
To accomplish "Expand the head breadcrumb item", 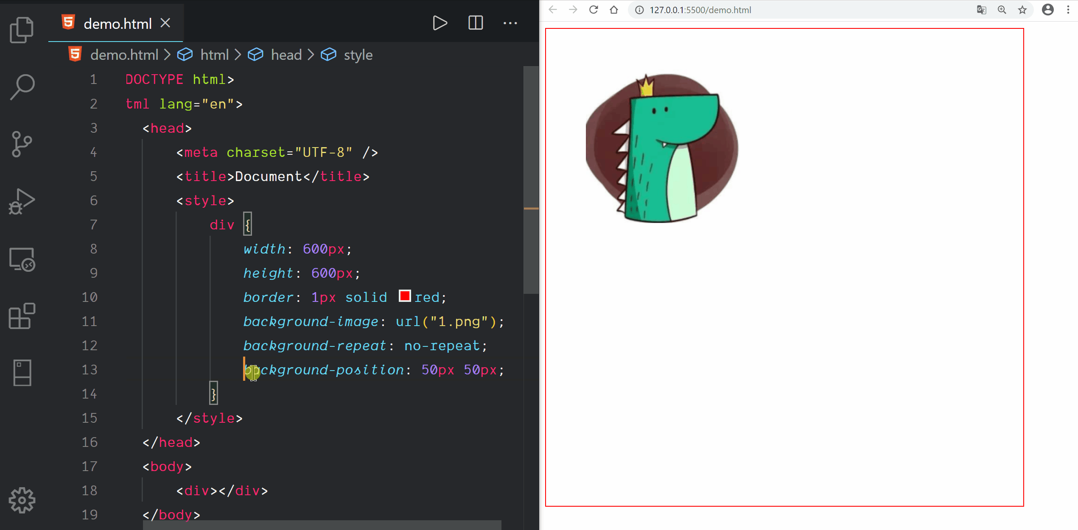I will click(286, 55).
